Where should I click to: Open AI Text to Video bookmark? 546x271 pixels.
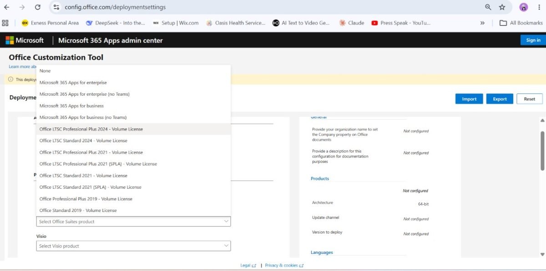click(301, 23)
